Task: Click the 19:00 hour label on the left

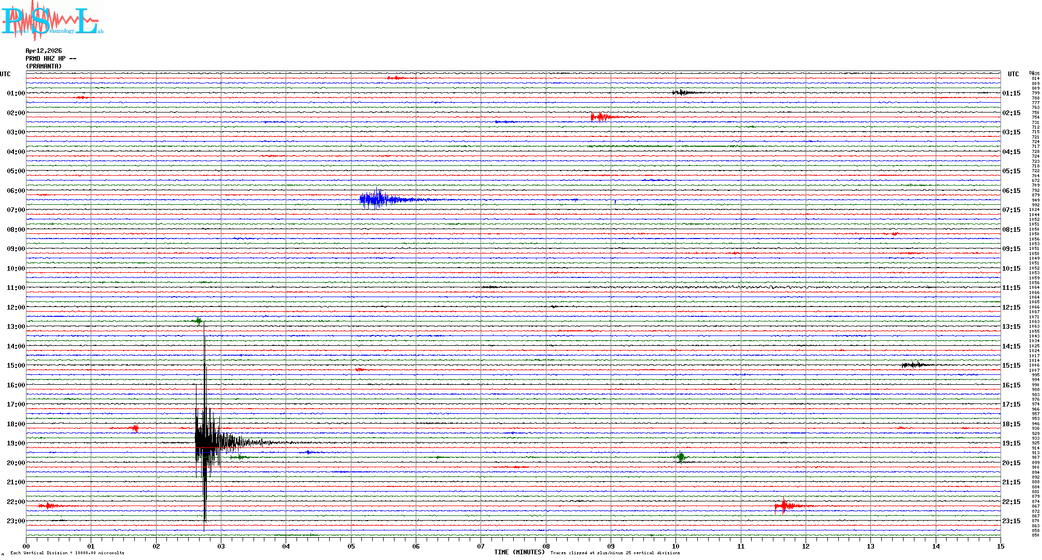Action: click(x=16, y=443)
